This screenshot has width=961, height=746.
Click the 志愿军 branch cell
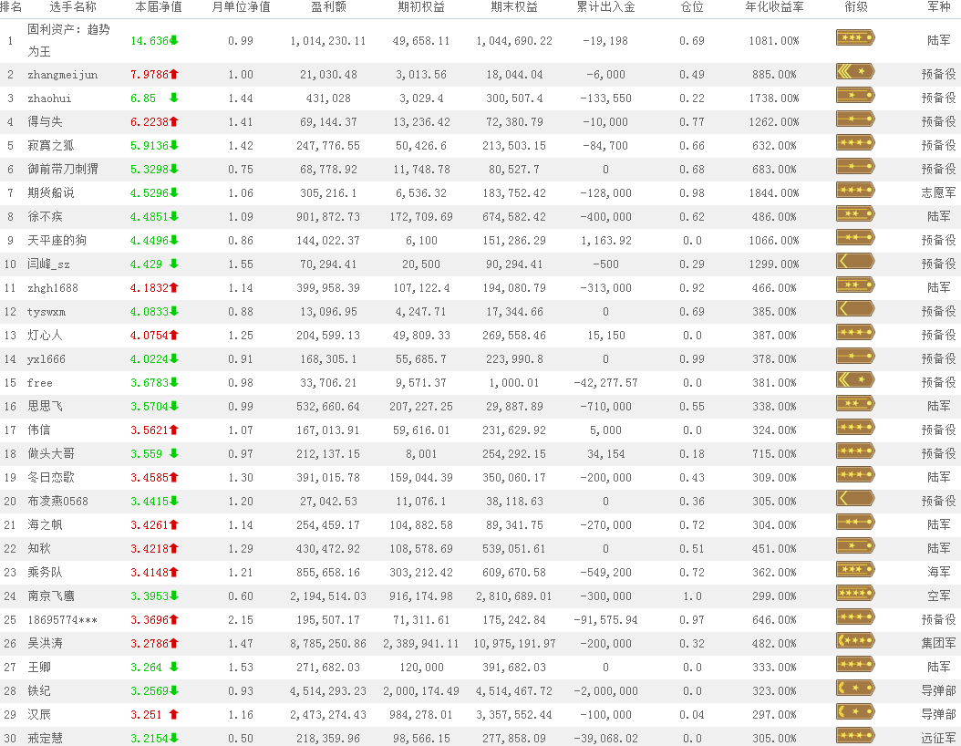point(938,192)
